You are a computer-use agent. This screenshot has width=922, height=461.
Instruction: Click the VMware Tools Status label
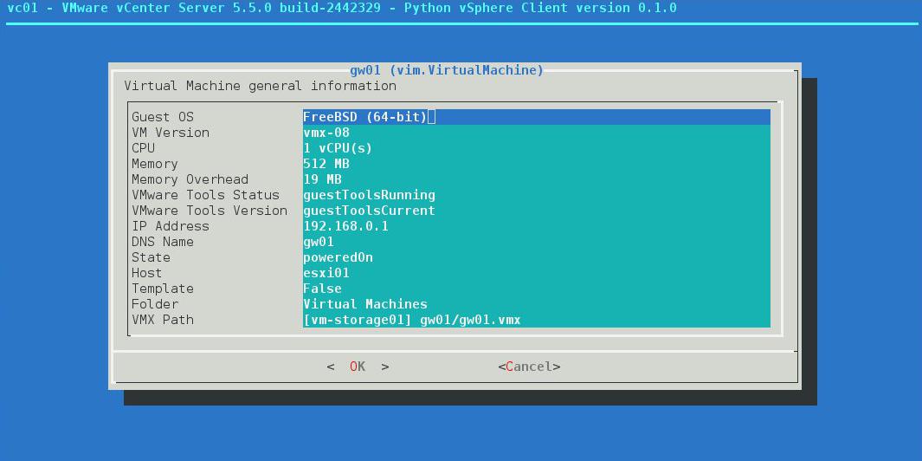(205, 195)
